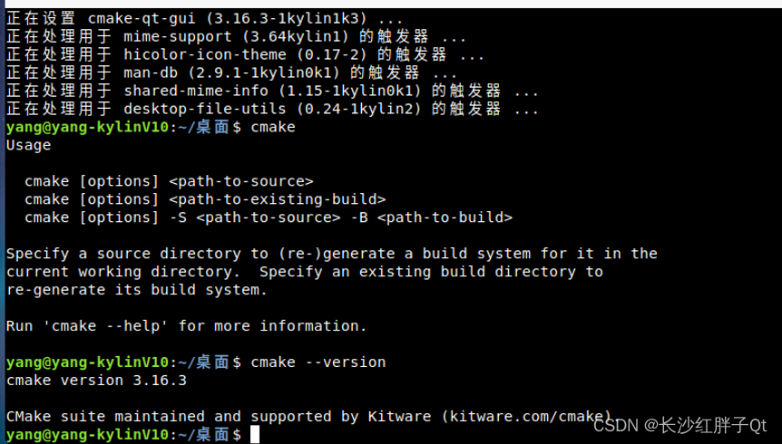782x444 pixels.
Task: Click the 're-generate its build system.' line
Action: pyautogui.click(x=137, y=290)
